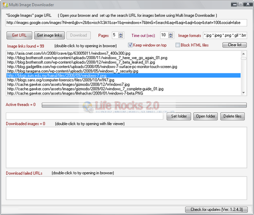The height and width of the screenshot is (215, 254).
Task: Maximize the Multi Image Downloader window
Action: [x=241, y=4]
